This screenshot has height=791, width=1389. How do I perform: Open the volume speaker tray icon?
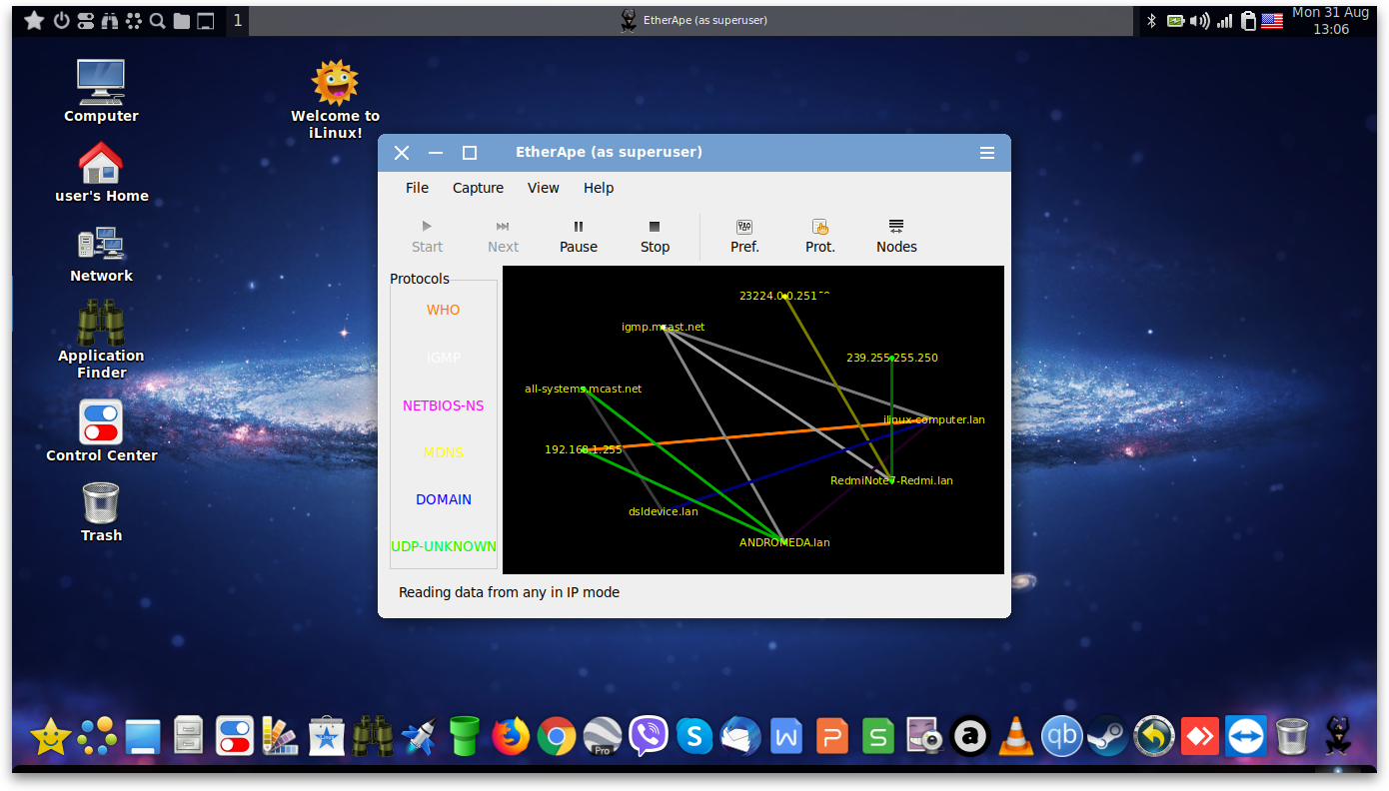point(1200,20)
